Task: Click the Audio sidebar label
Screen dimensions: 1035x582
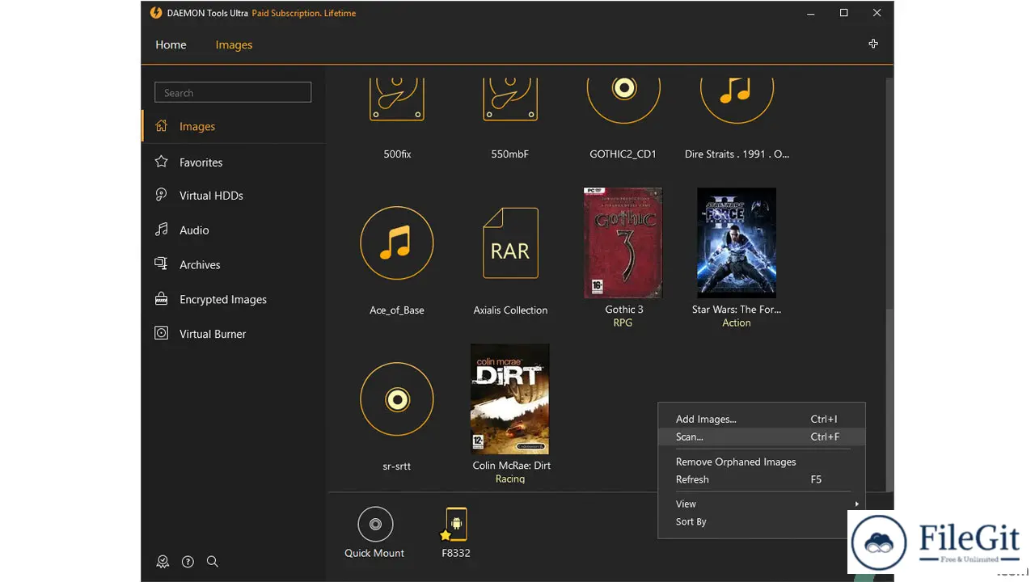Action: click(194, 230)
